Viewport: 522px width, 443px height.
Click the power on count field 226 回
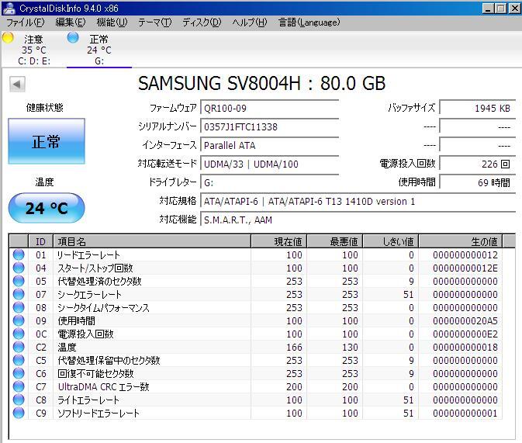coord(477,164)
